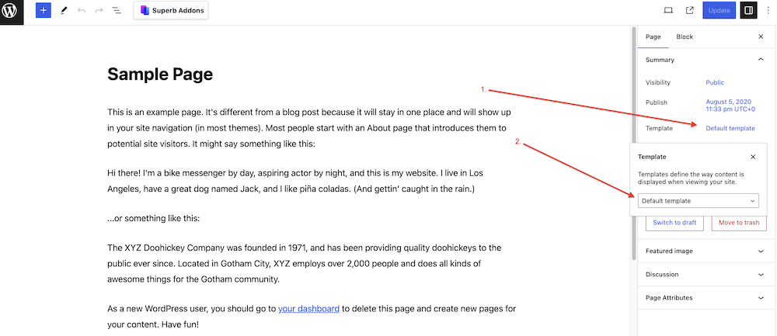Image resolution: width=777 pixels, height=336 pixels.
Task: Open View Page external link icon
Action: pyautogui.click(x=689, y=10)
